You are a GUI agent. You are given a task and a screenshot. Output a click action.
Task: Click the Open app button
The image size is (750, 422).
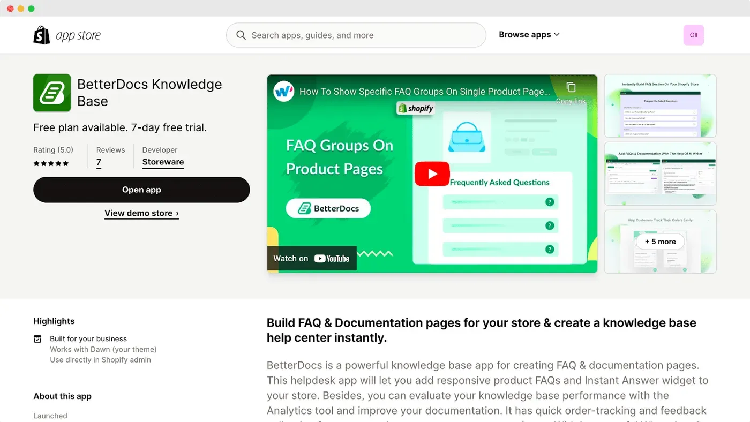point(141,190)
